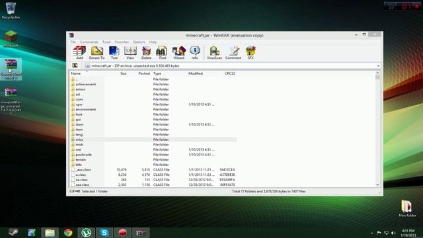Show hidden tray icons arrow
423x238 pixels.
372,233
